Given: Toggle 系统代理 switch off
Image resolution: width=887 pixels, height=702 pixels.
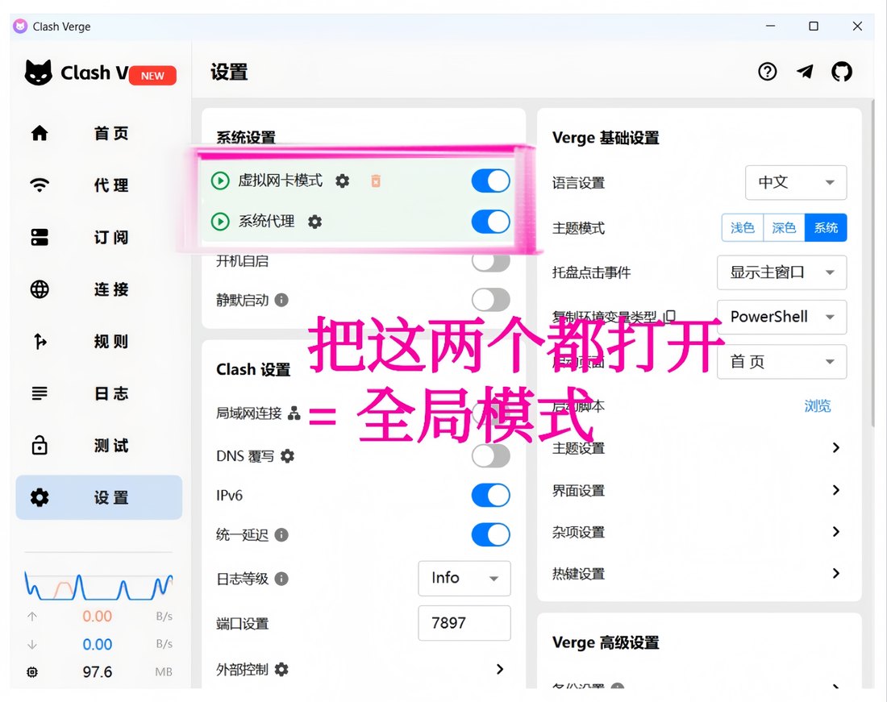Looking at the screenshot, I should 490,222.
